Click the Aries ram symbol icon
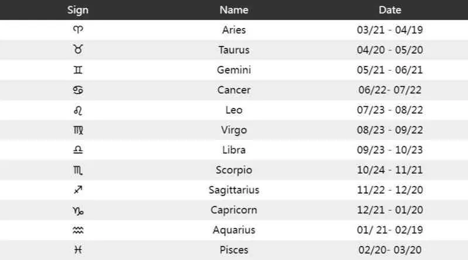The width and height of the screenshot is (468, 260). pos(78,30)
